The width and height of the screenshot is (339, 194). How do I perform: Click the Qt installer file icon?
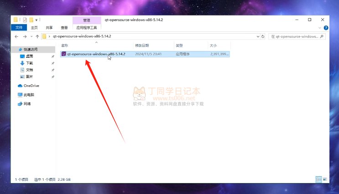63,54
